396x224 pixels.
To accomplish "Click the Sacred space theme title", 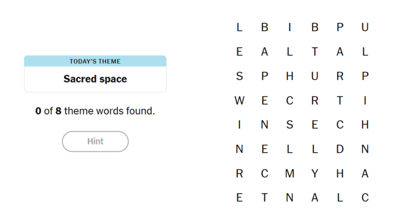I will (95, 79).
